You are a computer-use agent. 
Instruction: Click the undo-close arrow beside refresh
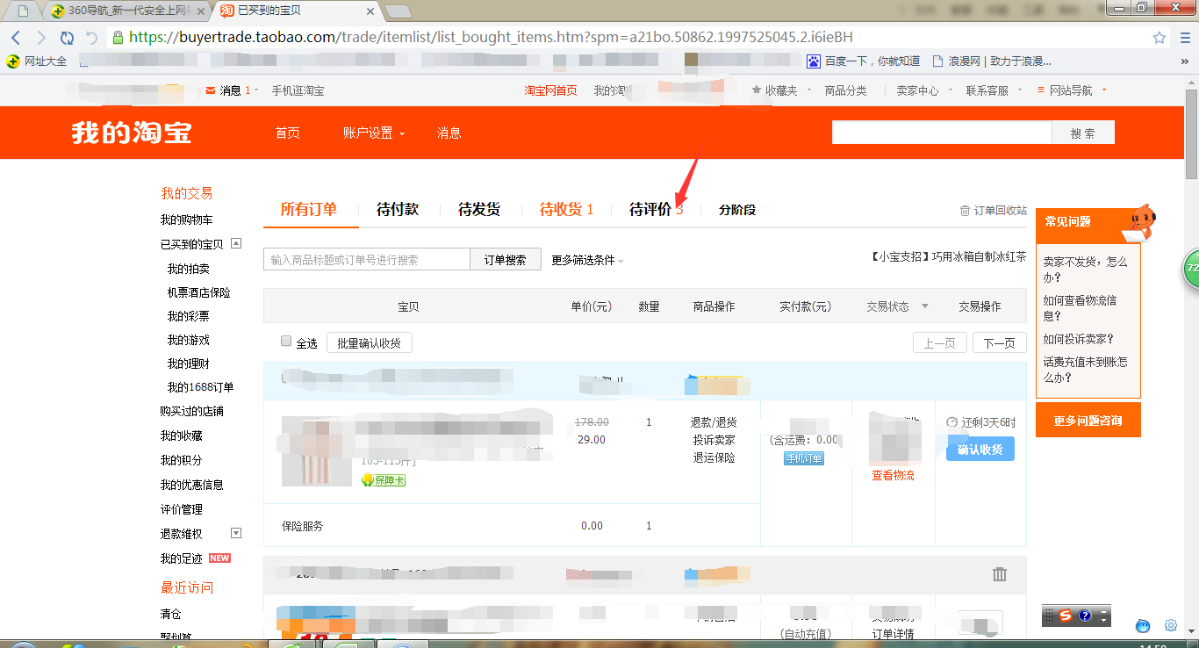[x=91, y=38]
